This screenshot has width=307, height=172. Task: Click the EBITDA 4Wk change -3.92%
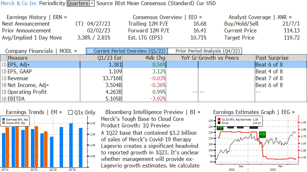pos(158,99)
